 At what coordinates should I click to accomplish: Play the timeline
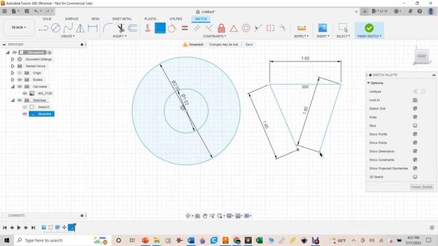click(18, 228)
